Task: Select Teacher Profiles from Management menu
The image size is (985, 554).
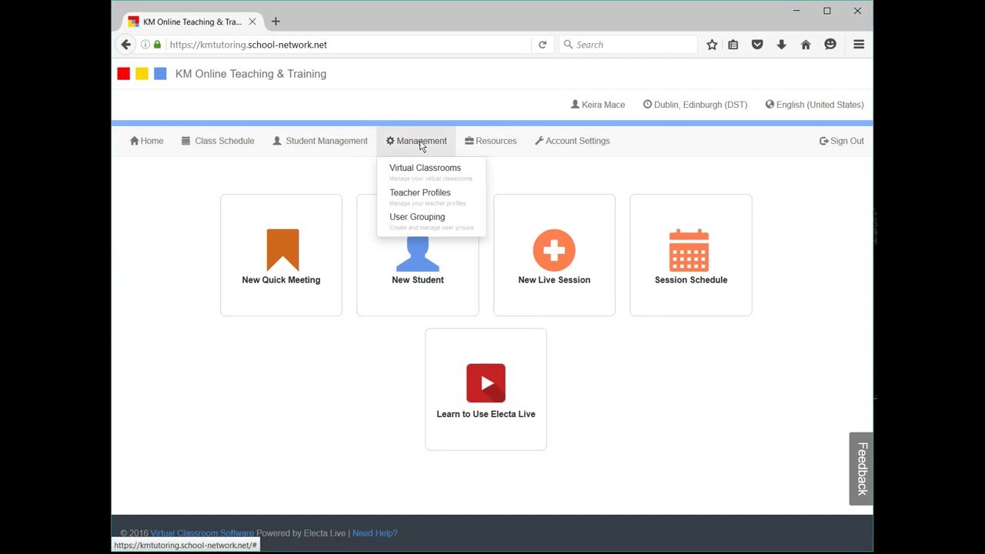Action: [x=420, y=192]
